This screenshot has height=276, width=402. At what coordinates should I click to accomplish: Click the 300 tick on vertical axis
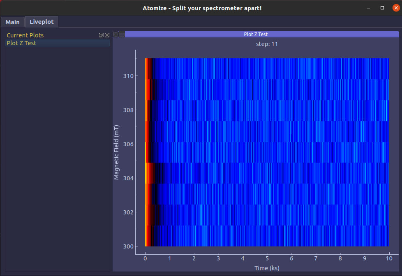(x=128, y=246)
